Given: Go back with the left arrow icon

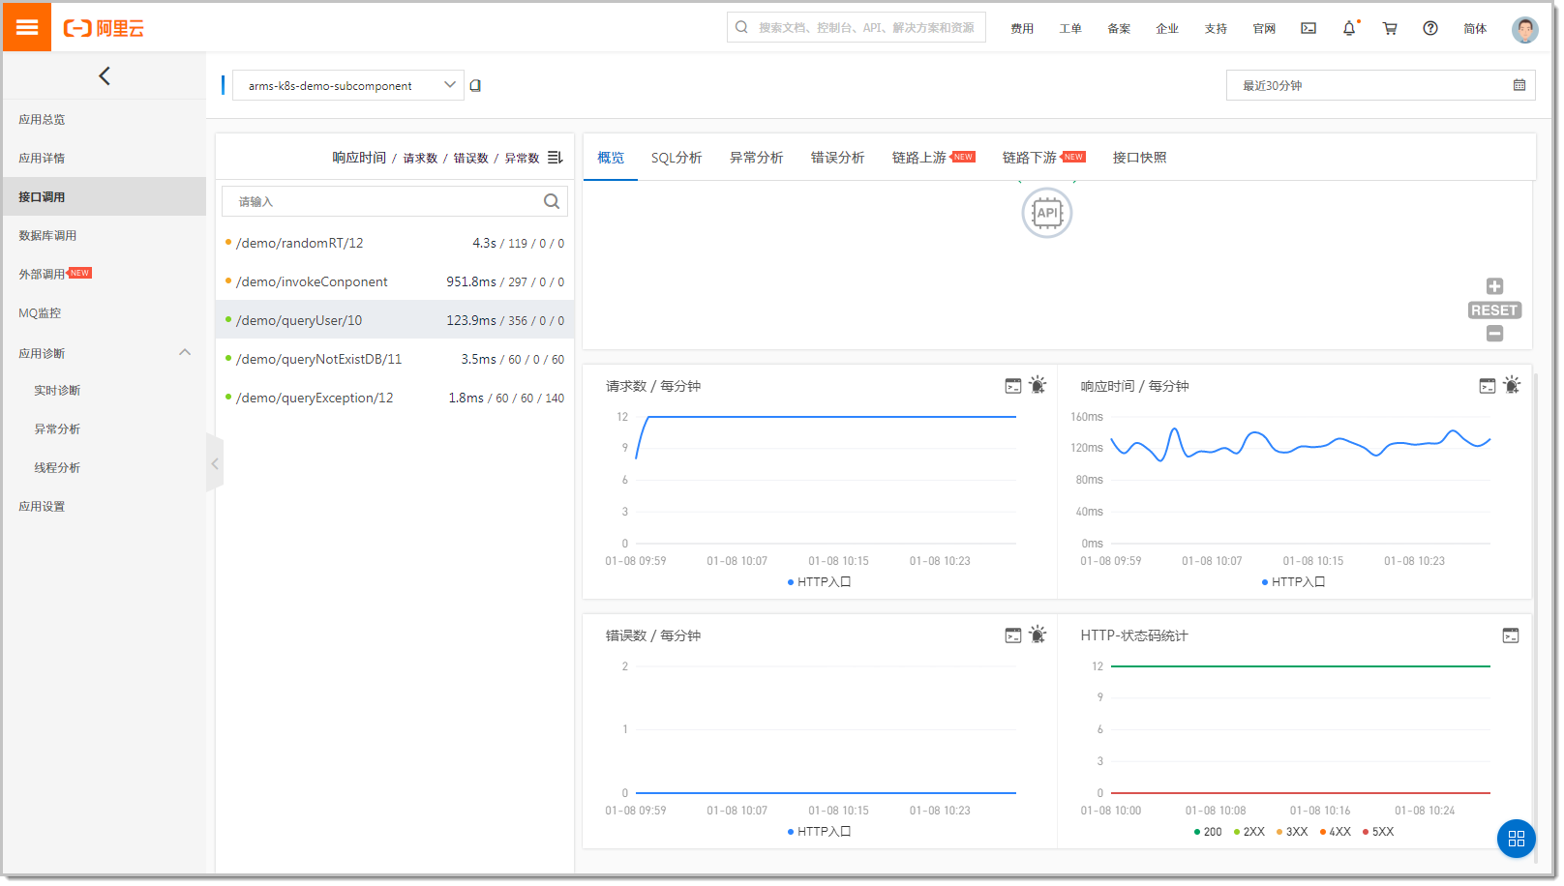Looking at the screenshot, I should click(105, 75).
